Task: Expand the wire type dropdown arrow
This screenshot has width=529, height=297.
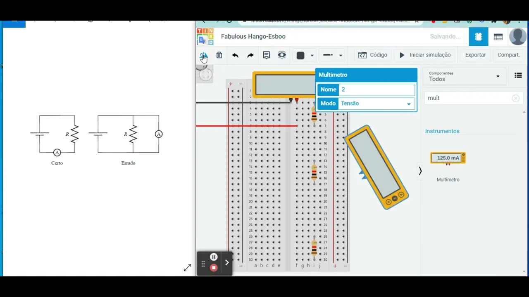Action: 341,55
